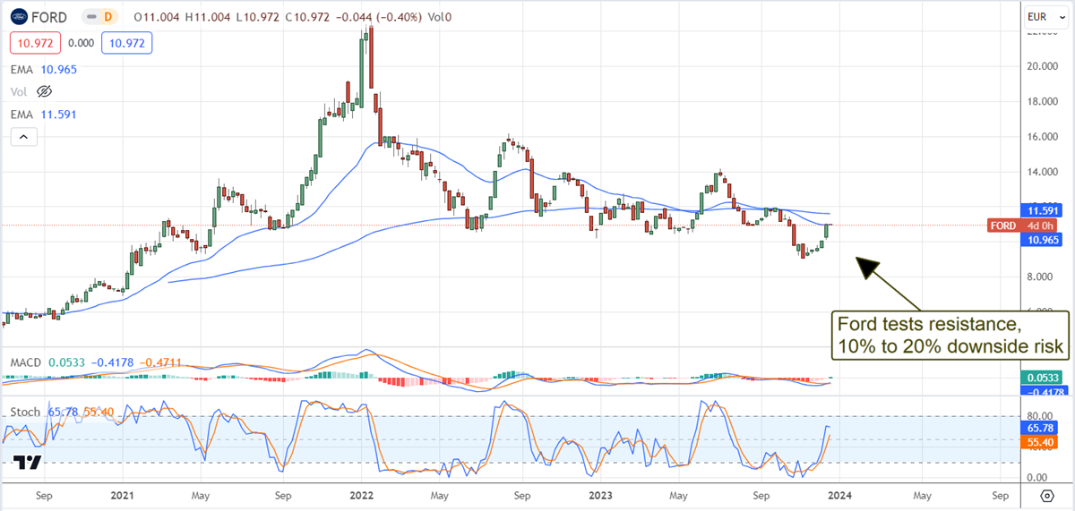Toggle the crossed-eye visibility icon beside Vol
1075x511 pixels.
[x=44, y=91]
